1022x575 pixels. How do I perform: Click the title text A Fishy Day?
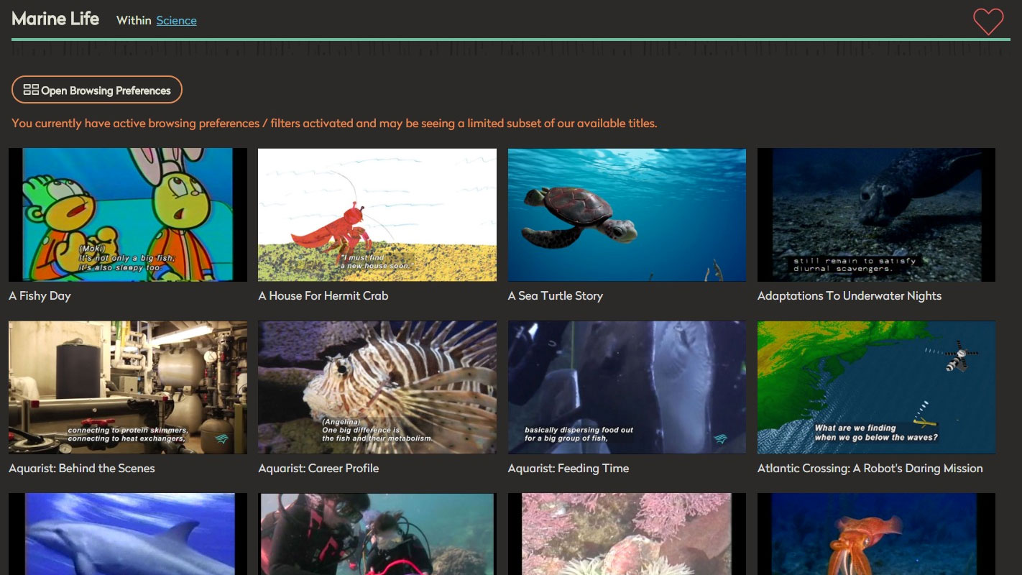[x=40, y=296]
